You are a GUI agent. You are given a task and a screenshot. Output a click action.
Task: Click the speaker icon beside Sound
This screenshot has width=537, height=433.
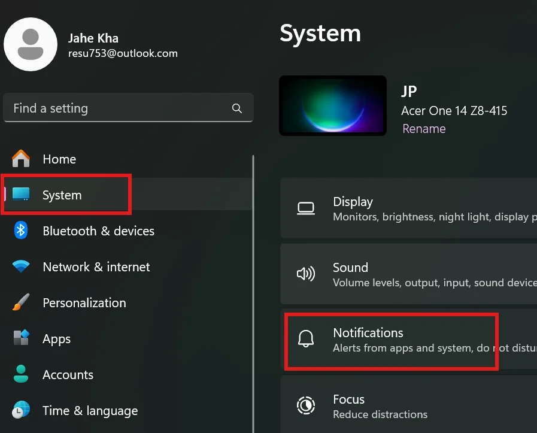tap(306, 274)
